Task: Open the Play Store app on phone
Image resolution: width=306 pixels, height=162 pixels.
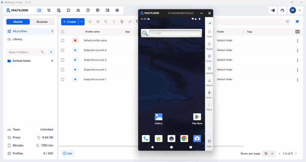Action: point(197,117)
